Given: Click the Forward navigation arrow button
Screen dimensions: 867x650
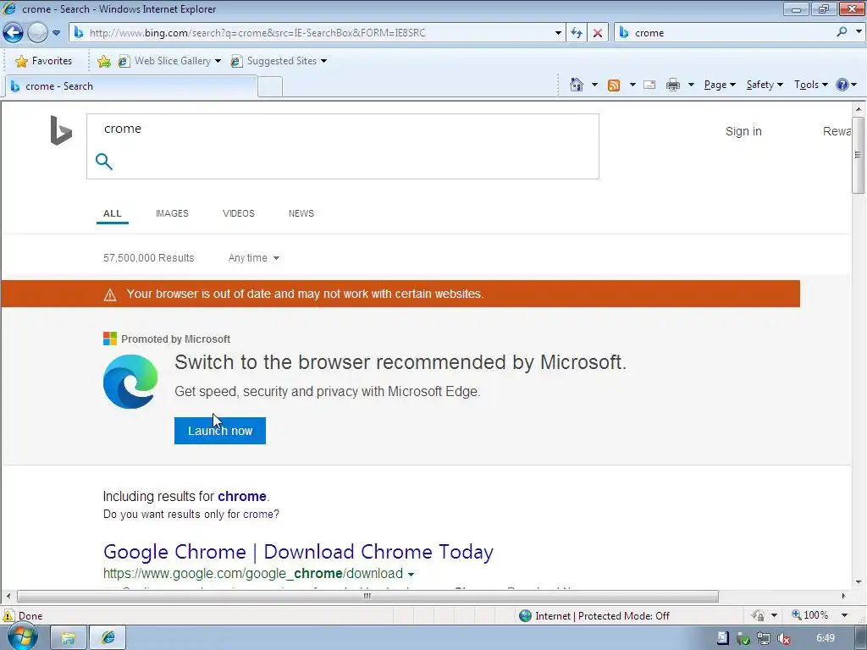Looking at the screenshot, I should pyautogui.click(x=37, y=33).
